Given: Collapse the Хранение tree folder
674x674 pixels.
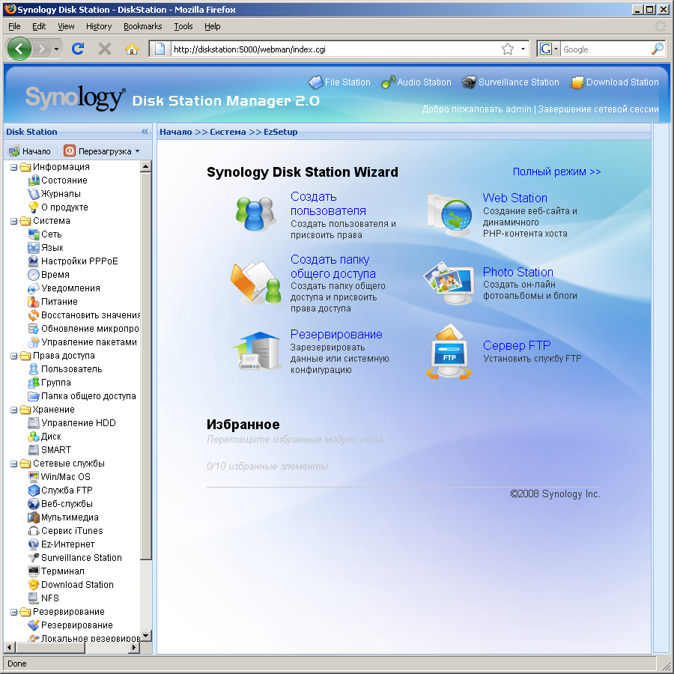Looking at the screenshot, I should click(13, 410).
